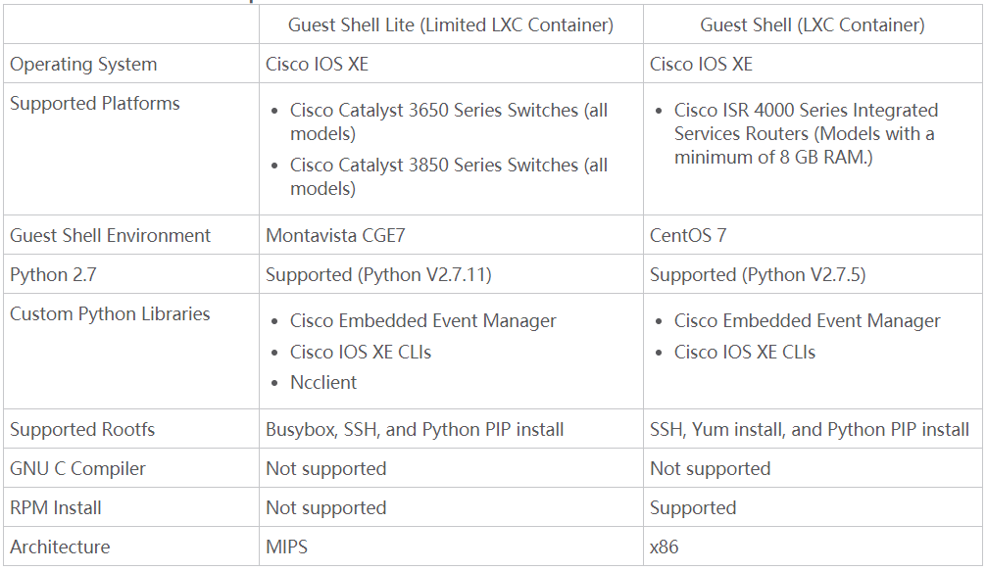Select the Supported (Python V2.7.11) cell
The width and height of the screenshot is (987, 571).
(378, 274)
